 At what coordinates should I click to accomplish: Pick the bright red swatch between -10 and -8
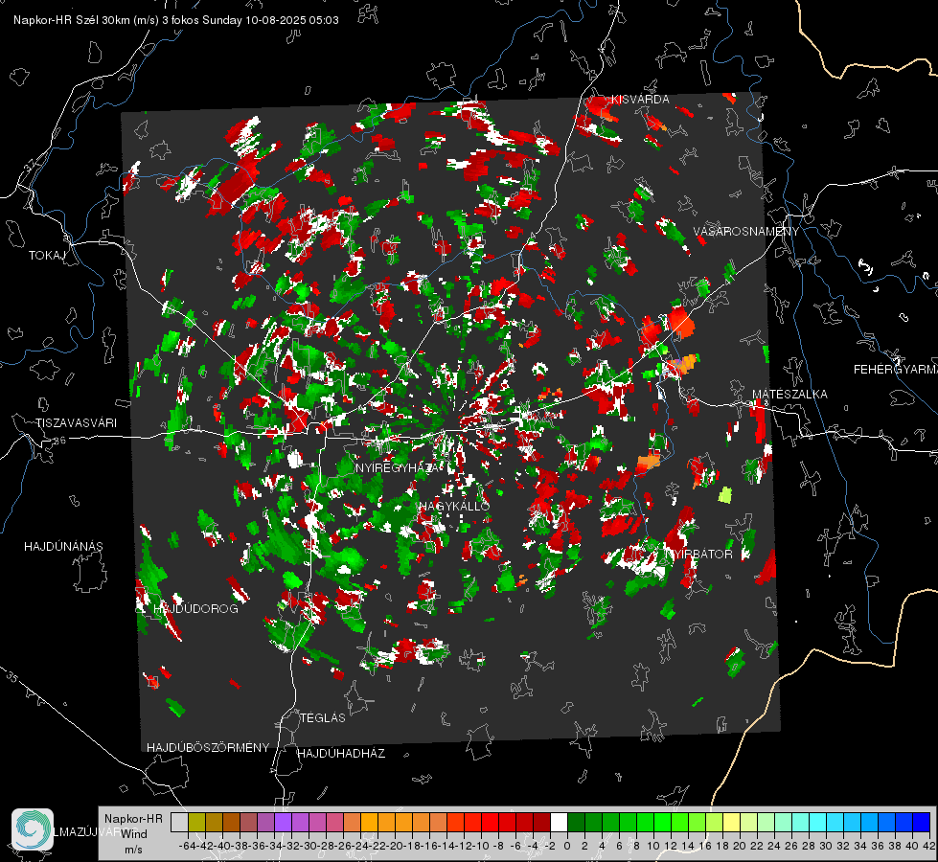(x=490, y=822)
